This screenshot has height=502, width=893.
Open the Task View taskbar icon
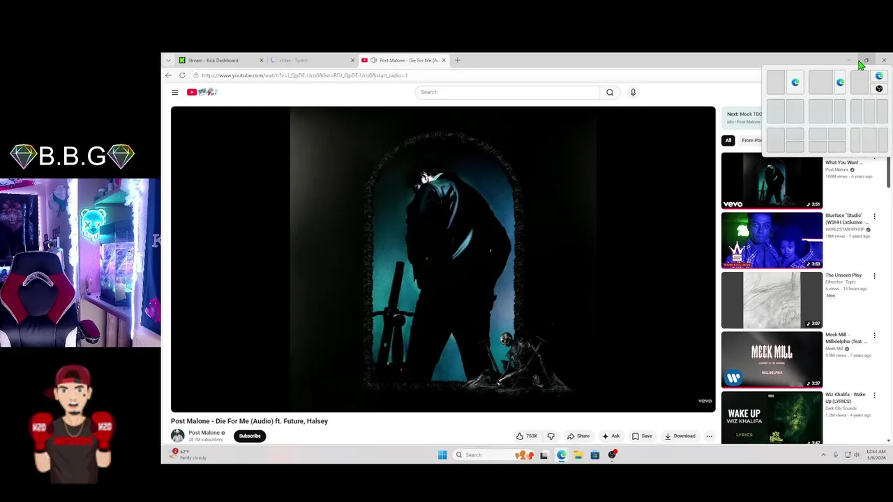(x=543, y=455)
